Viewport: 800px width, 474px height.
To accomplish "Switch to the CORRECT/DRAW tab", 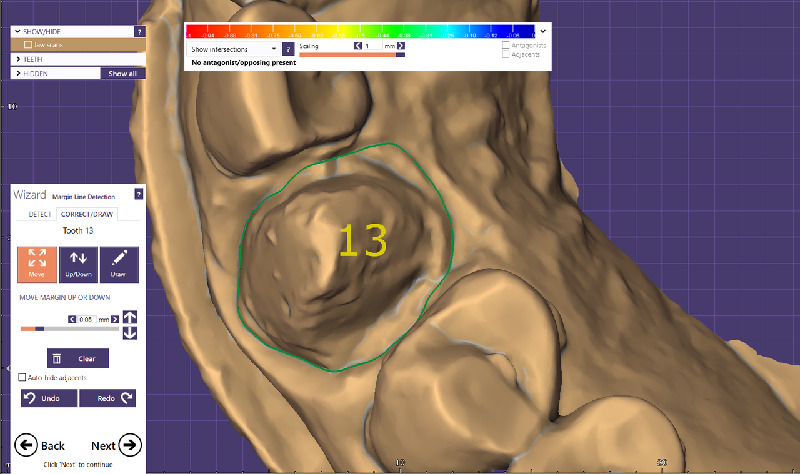I will [x=87, y=214].
